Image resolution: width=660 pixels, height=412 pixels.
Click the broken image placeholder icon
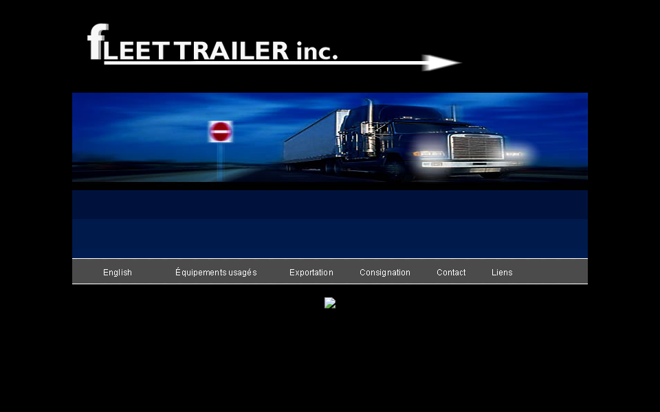330,303
